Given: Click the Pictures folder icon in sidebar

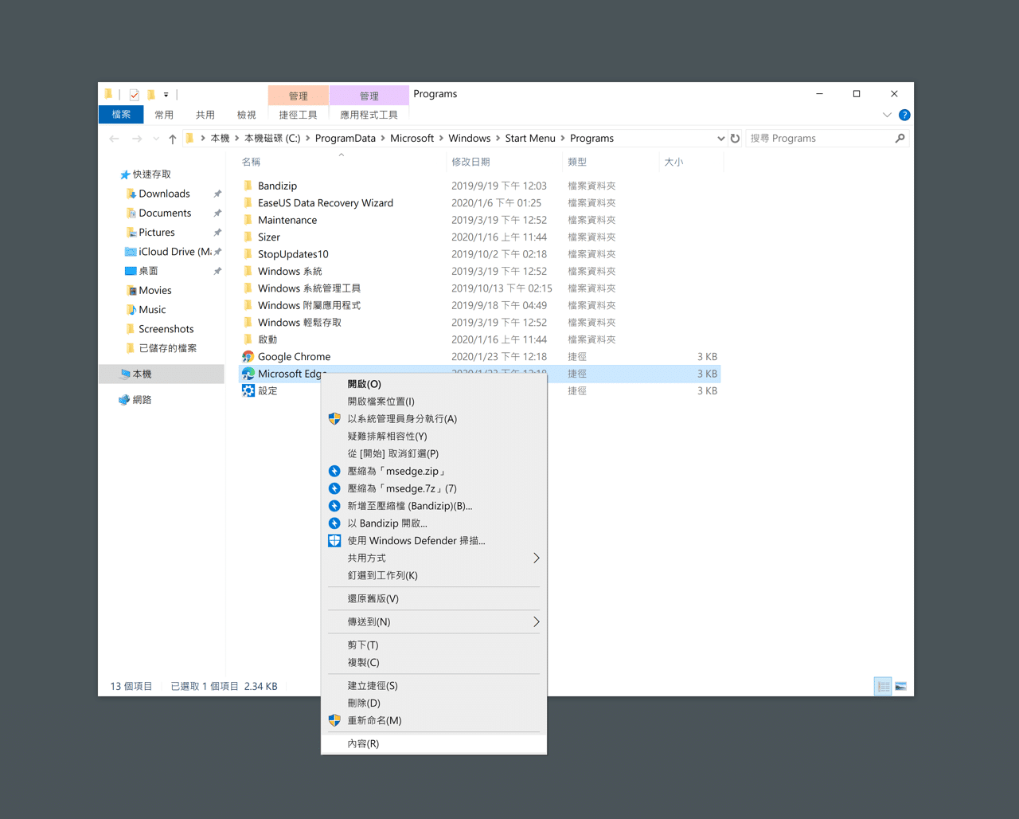Looking at the screenshot, I should (x=131, y=233).
